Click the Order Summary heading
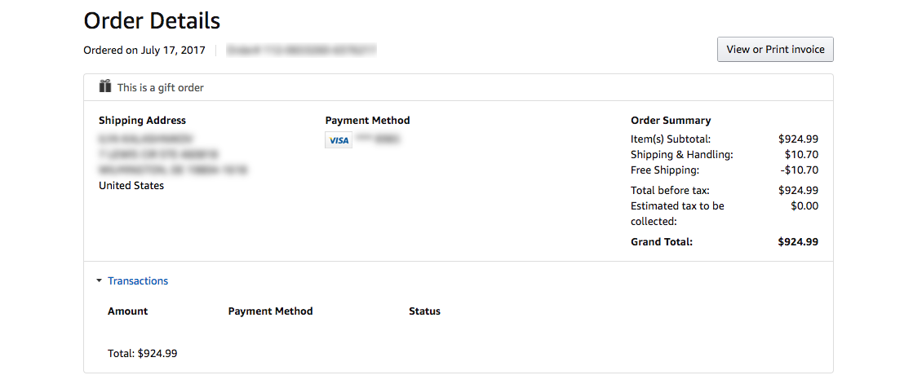 click(671, 121)
